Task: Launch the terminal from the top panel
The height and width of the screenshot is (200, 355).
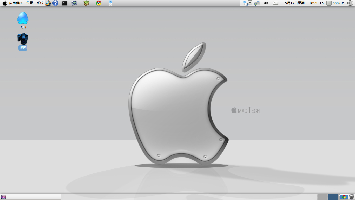Action: 64,3
